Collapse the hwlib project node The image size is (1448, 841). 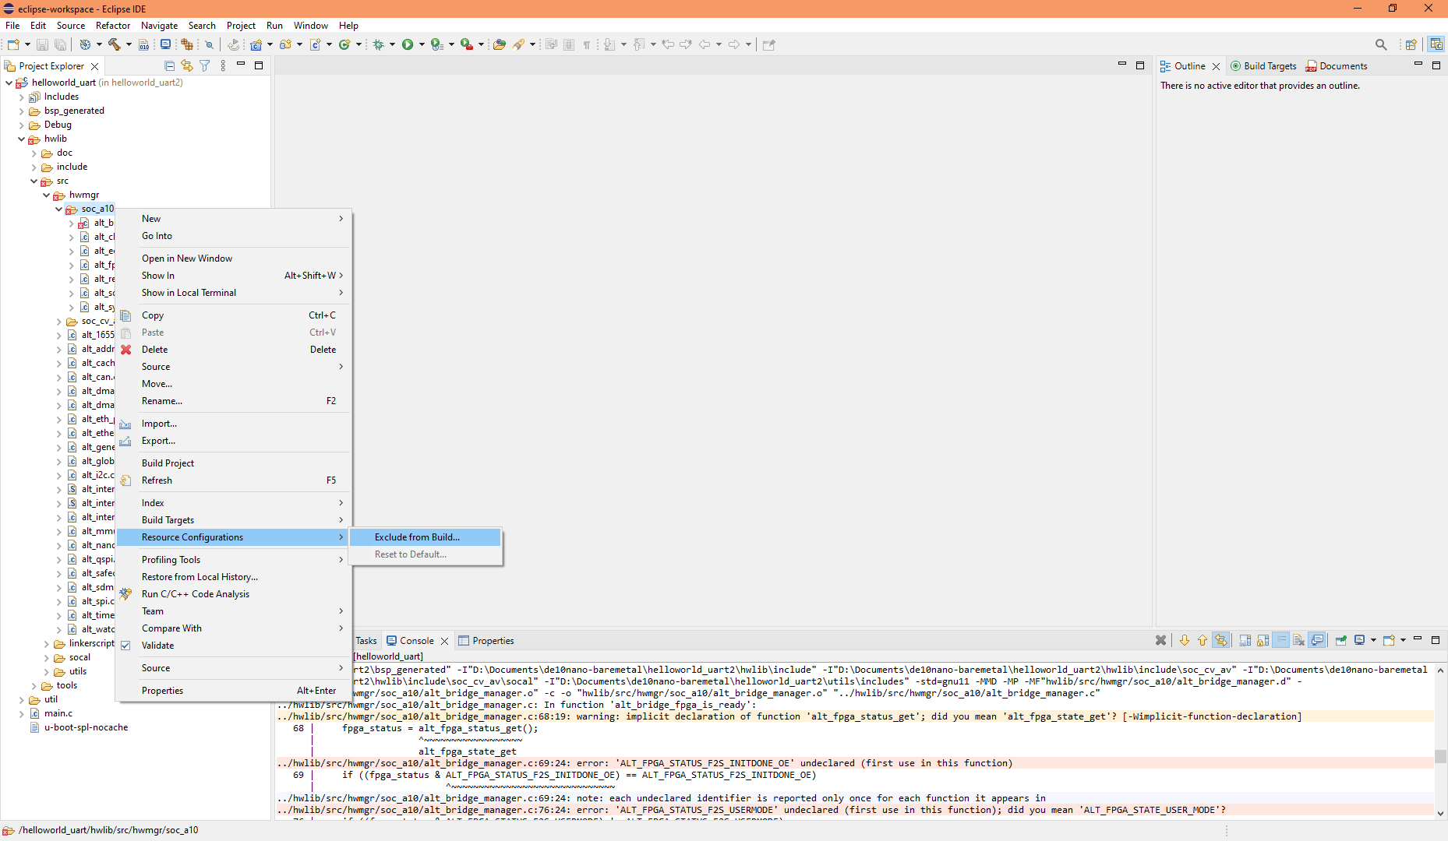(21, 139)
